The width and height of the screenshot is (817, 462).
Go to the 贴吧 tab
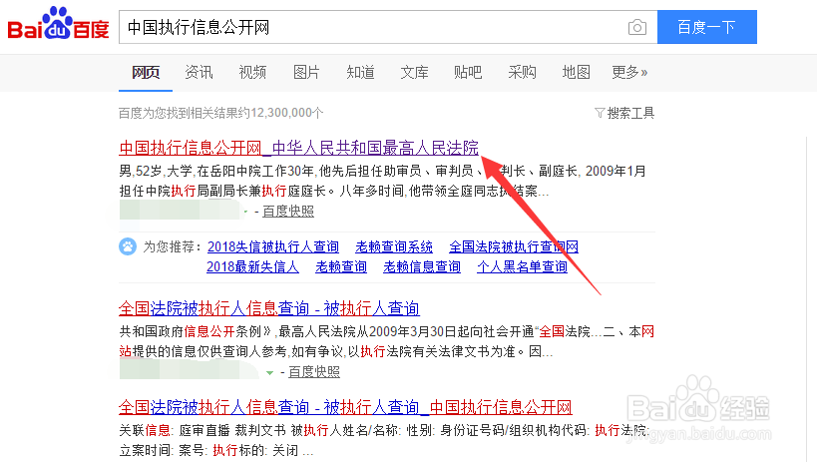click(468, 72)
